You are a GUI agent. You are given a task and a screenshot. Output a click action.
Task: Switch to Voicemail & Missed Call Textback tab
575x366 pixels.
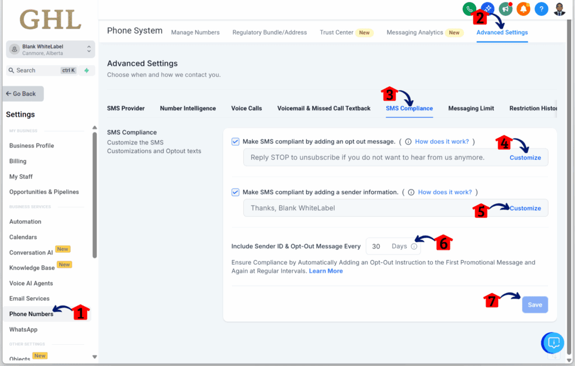click(x=324, y=108)
